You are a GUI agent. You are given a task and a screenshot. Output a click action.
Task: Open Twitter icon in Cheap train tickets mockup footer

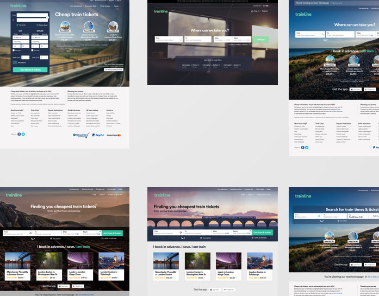pos(23,134)
